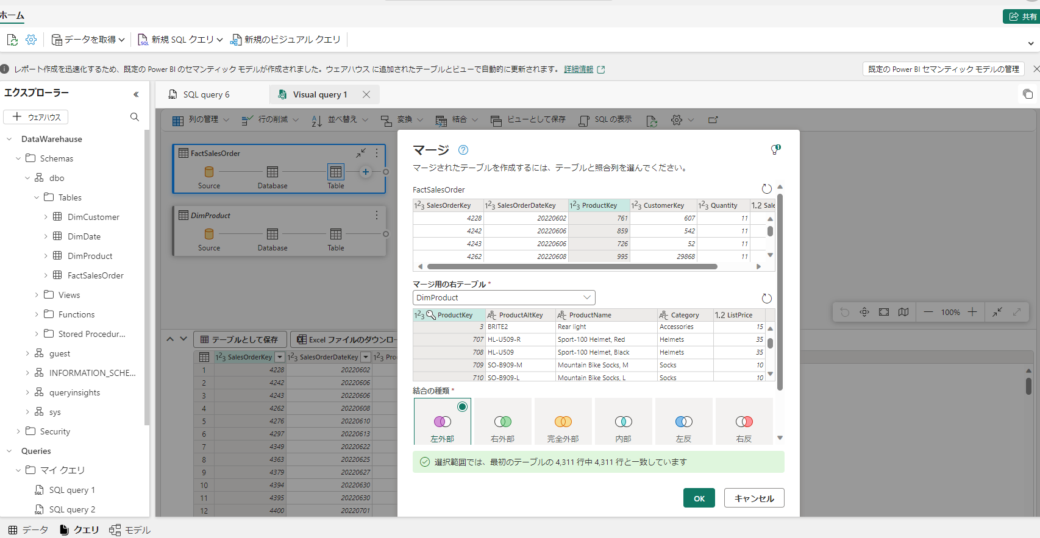Select the right anti join type
Screen dimensions: 1040x538
(744, 422)
